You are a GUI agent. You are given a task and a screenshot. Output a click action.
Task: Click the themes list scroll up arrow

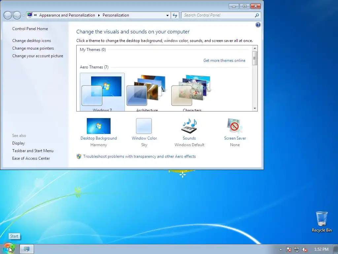pos(255,48)
